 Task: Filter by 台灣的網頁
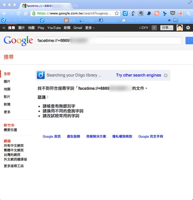coord(12,155)
